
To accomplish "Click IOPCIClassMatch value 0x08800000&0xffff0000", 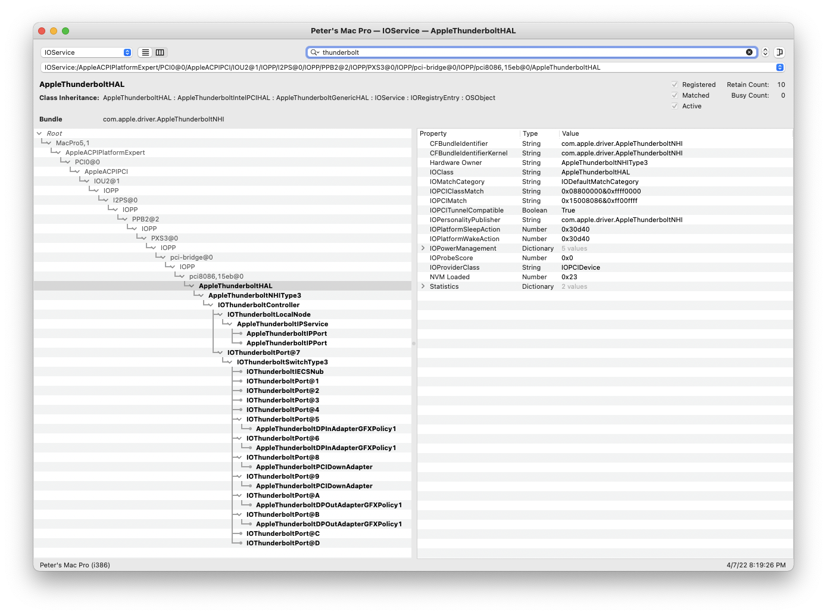I will (601, 191).
